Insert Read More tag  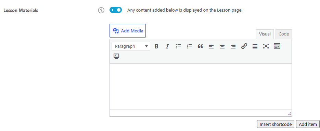pyautogui.click(x=255, y=46)
